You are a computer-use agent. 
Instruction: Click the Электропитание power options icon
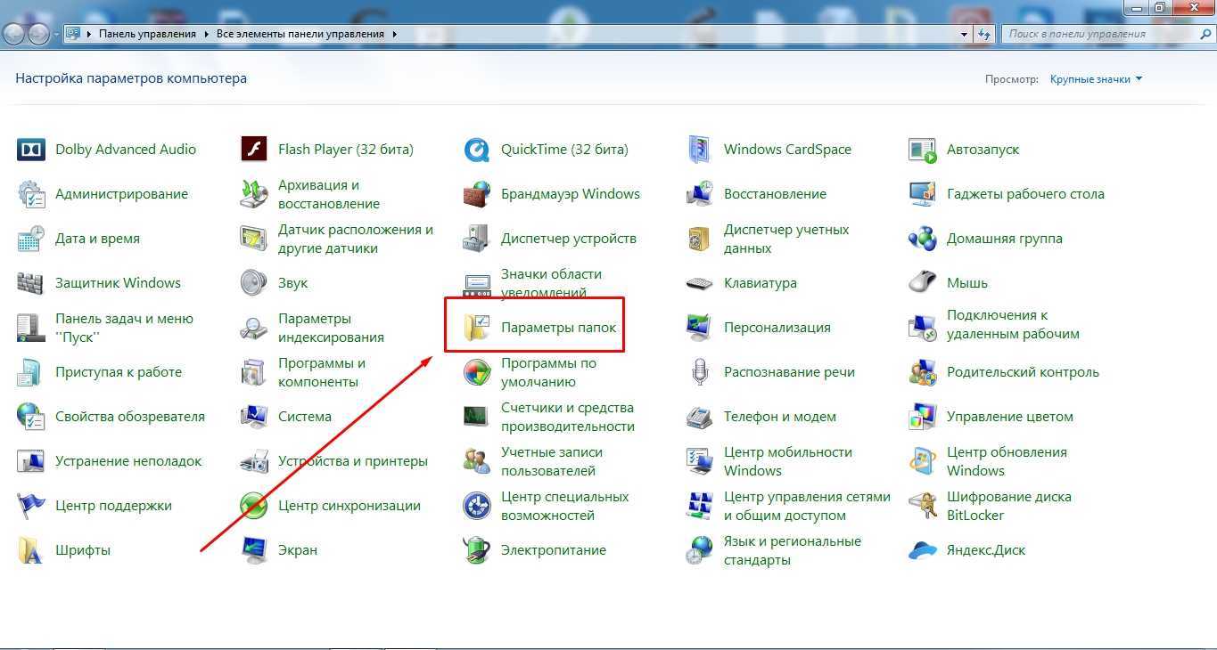point(477,550)
